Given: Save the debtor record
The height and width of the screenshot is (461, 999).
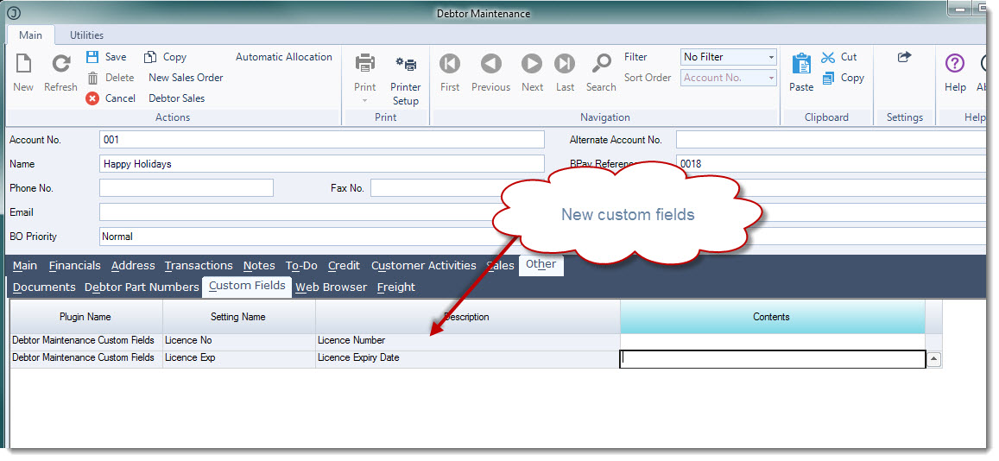Looking at the screenshot, I should [106, 57].
